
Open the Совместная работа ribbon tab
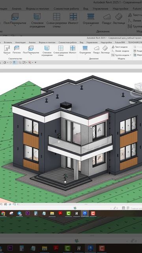67,42
